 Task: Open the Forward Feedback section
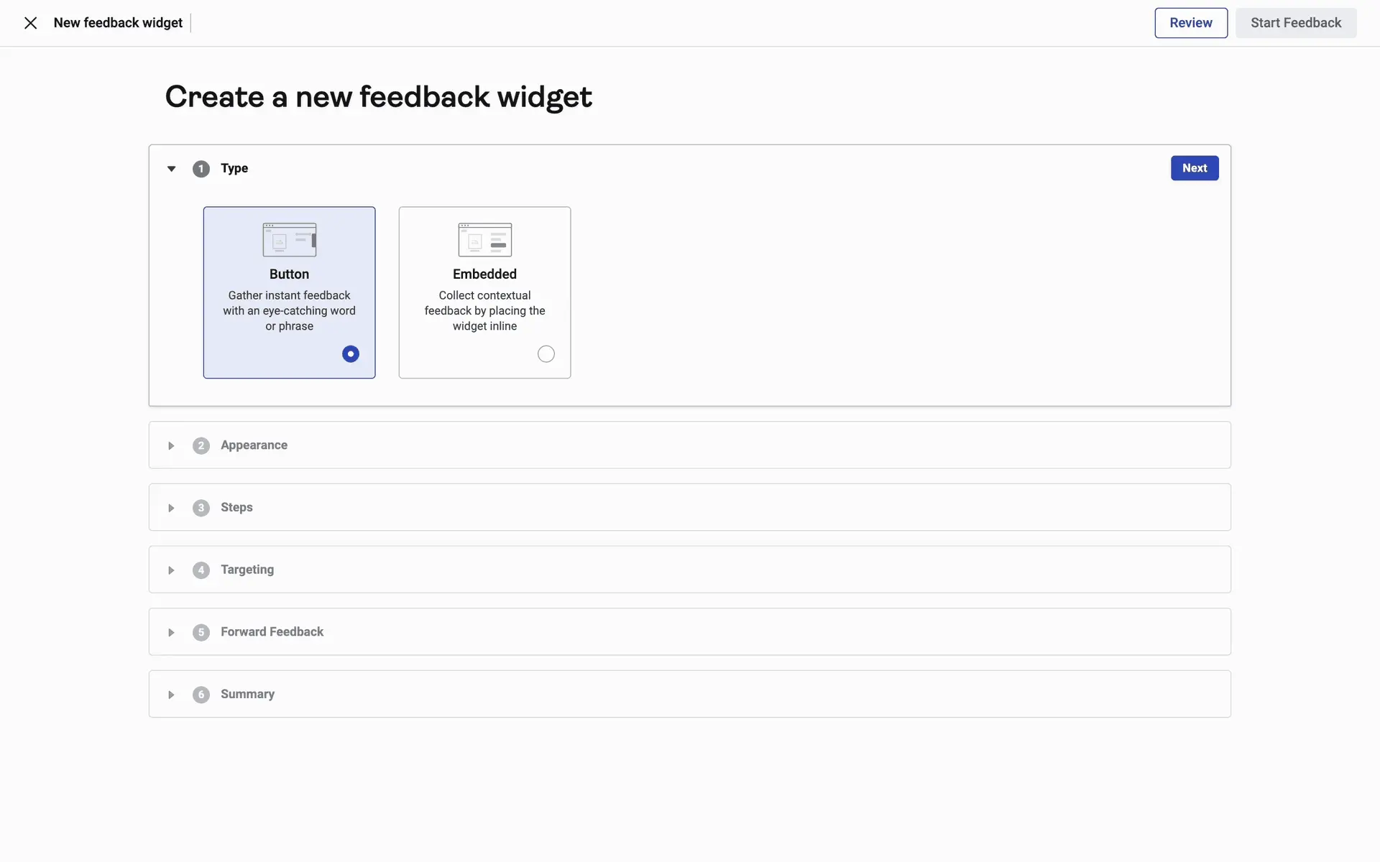tap(272, 632)
